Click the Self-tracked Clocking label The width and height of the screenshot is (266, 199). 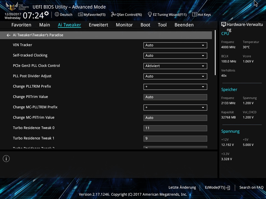click(x=30, y=55)
